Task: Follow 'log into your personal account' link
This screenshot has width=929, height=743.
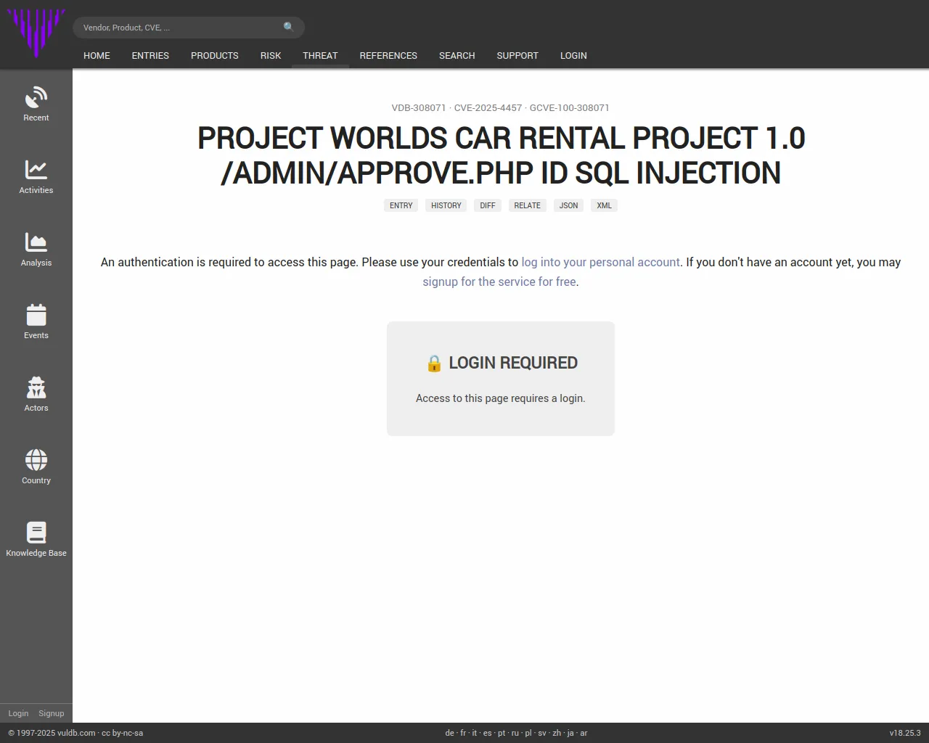Action: coord(601,262)
